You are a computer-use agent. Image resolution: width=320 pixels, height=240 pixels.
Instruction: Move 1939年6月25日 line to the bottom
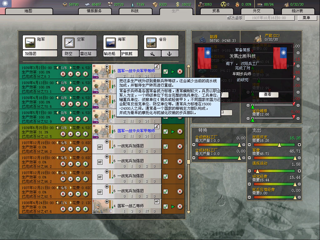63,134
